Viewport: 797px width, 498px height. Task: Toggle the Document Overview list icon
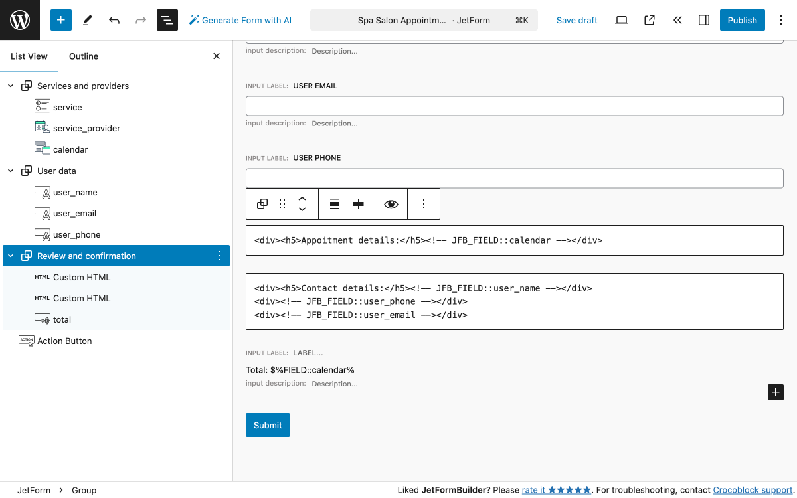pyautogui.click(x=167, y=20)
